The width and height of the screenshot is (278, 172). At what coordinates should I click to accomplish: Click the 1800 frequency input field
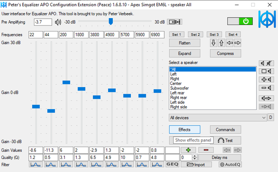point(81,35)
